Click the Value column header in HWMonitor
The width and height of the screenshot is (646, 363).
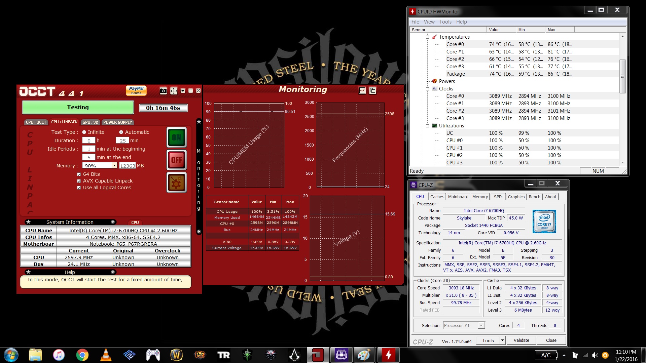501,30
